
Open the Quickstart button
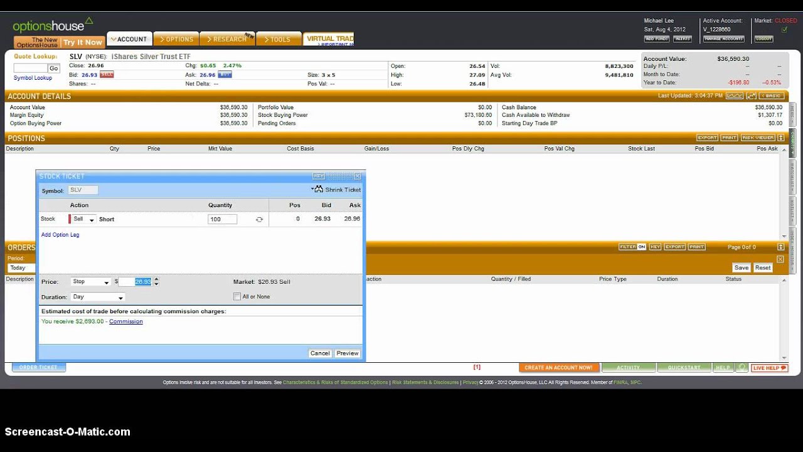[x=684, y=368]
